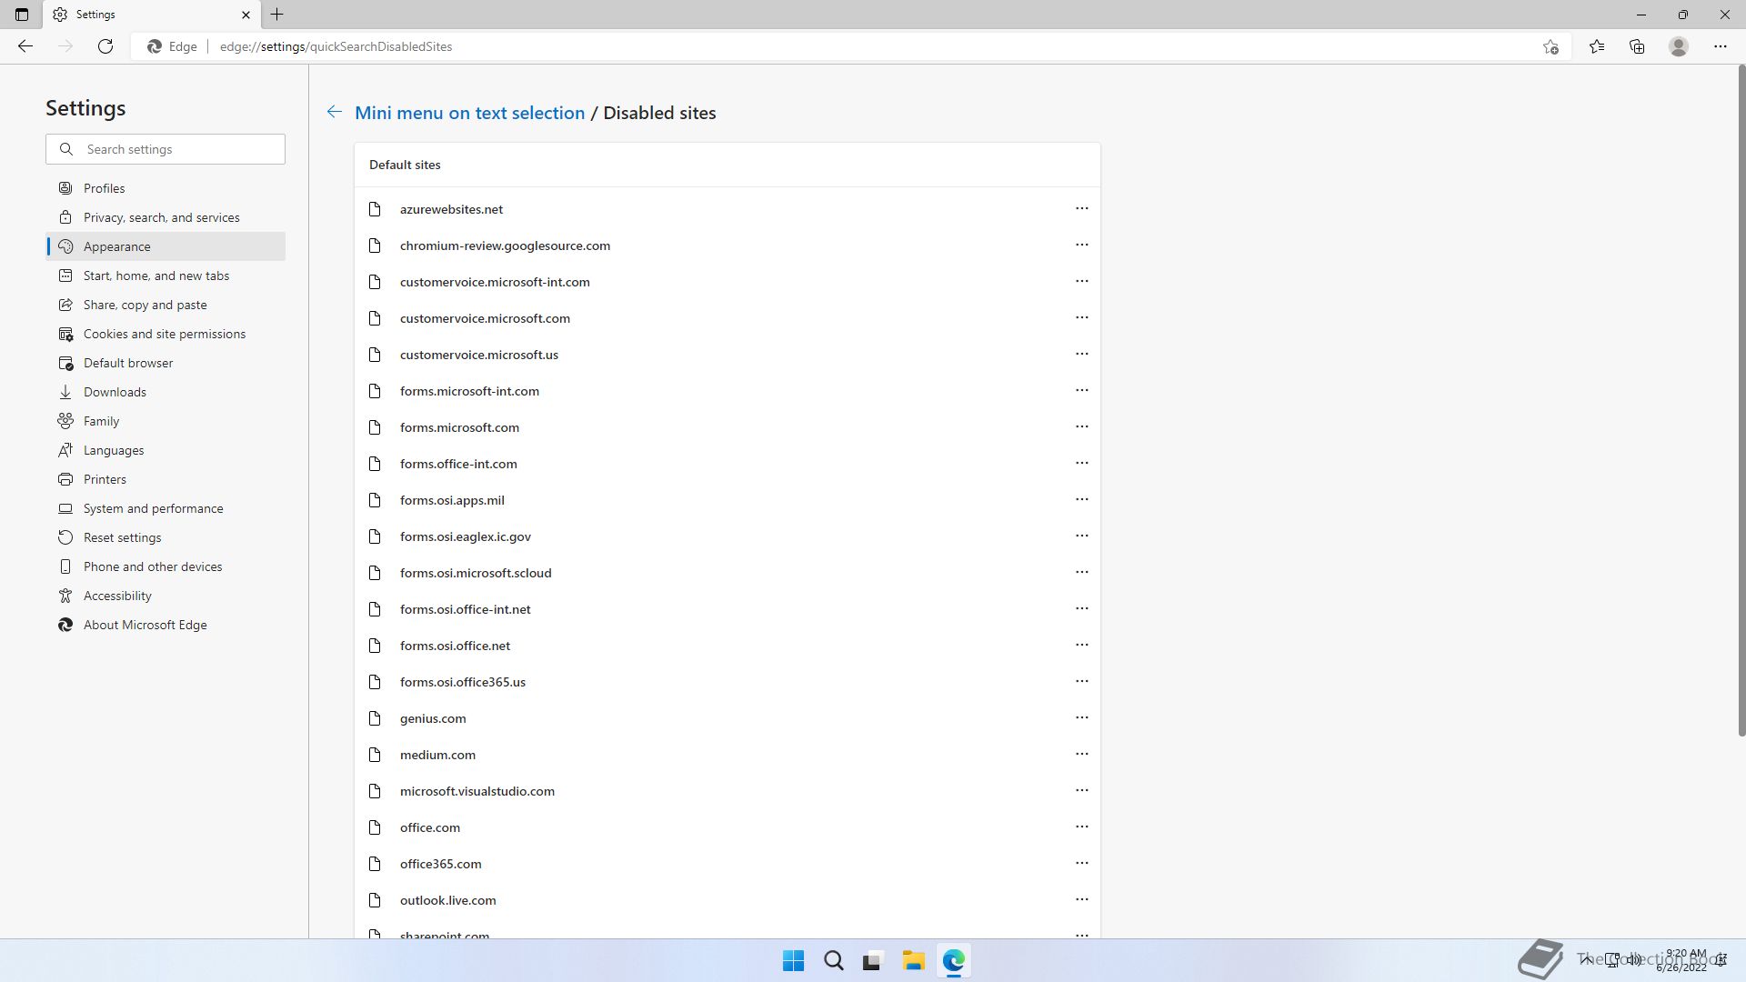Open Start, home, and new tabs
The image size is (1746, 982).
click(166, 276)
